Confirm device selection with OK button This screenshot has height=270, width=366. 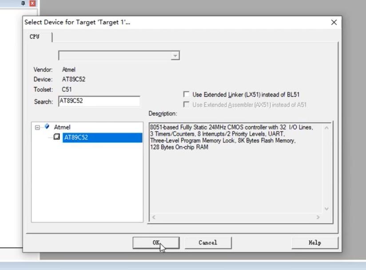pyautogui.click(x=156, y=243)
